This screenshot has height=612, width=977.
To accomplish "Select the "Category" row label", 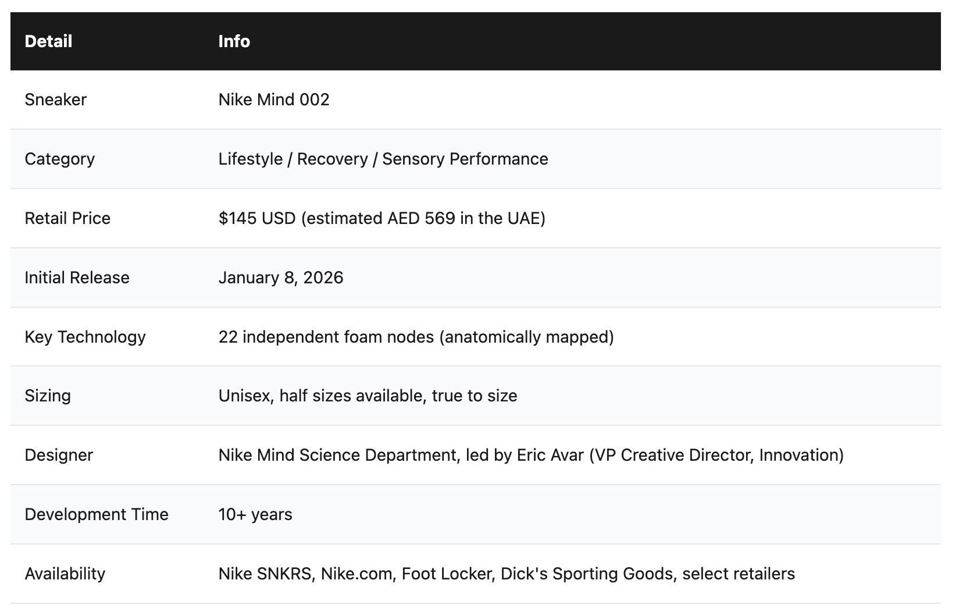I will coord(59,159).
